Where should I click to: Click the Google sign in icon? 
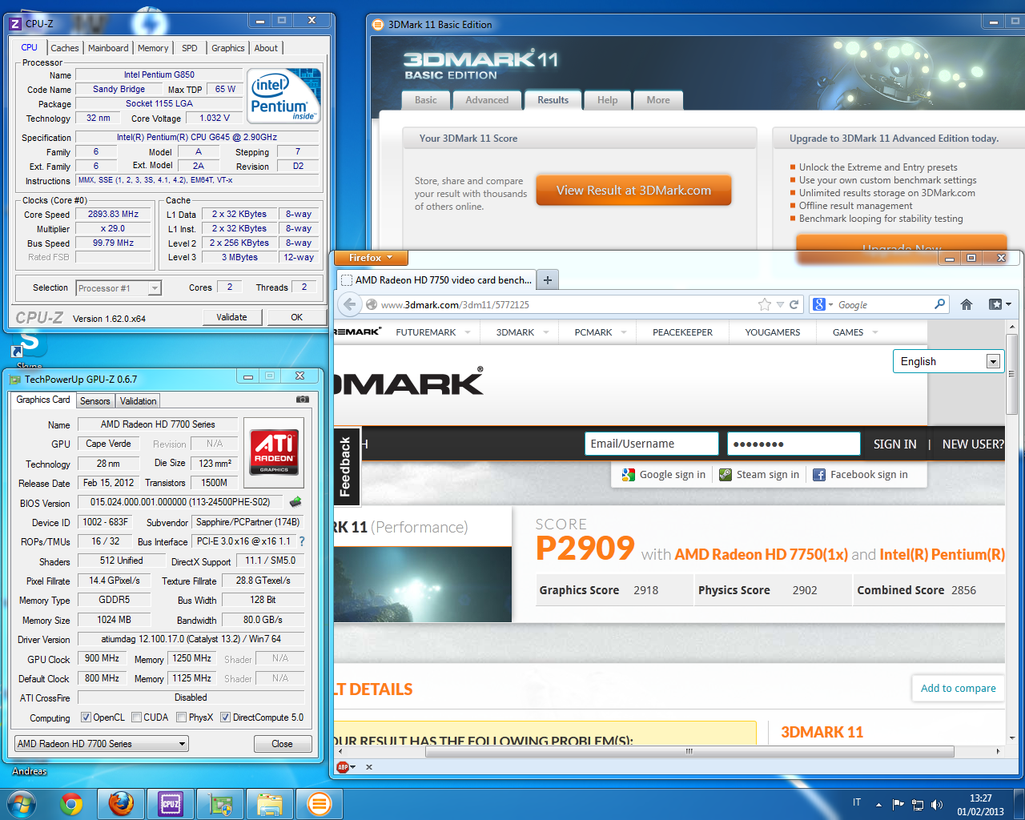pyautogui.click(x=629, y=475)
